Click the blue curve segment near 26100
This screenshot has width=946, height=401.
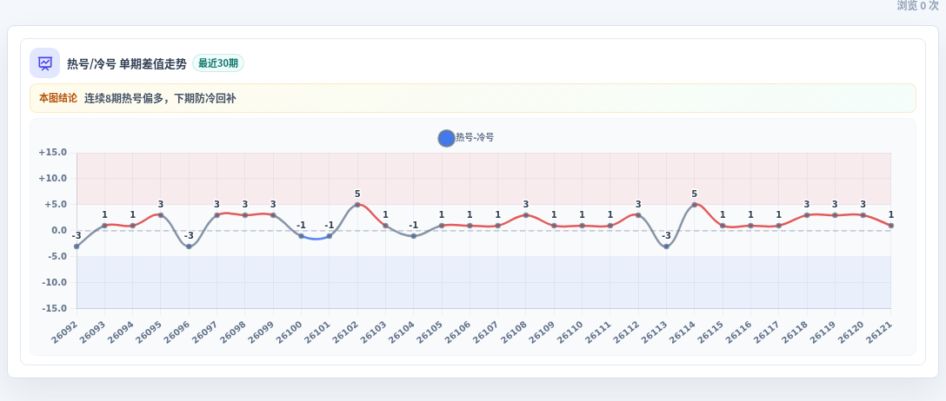(x=315, y=239)
